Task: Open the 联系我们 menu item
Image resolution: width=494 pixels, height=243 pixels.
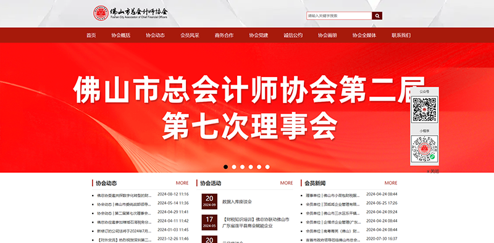Action: pyautogui.click(x=401, y=35)
